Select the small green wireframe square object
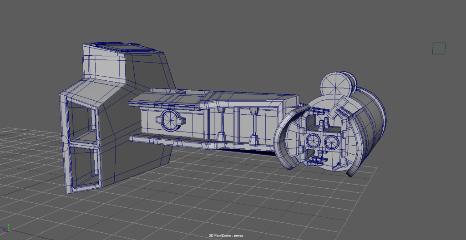The height and width of the screenshot is (240, 466). (x=439, y=49)
